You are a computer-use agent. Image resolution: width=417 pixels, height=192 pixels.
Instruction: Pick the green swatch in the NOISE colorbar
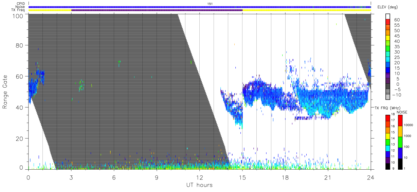pos(400,142)
